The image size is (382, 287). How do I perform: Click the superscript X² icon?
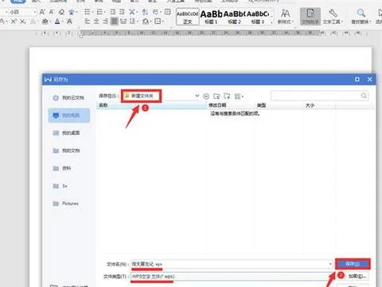click(x=14, y=22)
